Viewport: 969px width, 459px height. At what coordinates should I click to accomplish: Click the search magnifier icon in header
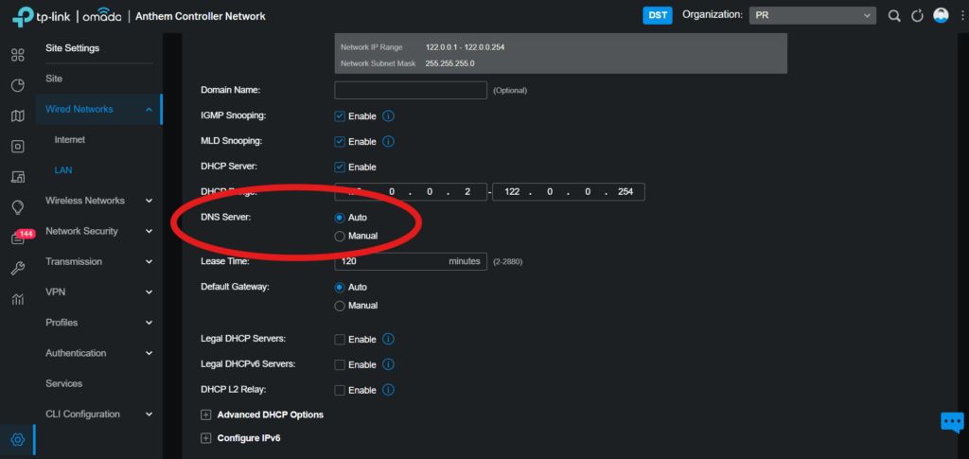[x=894, y=16]
